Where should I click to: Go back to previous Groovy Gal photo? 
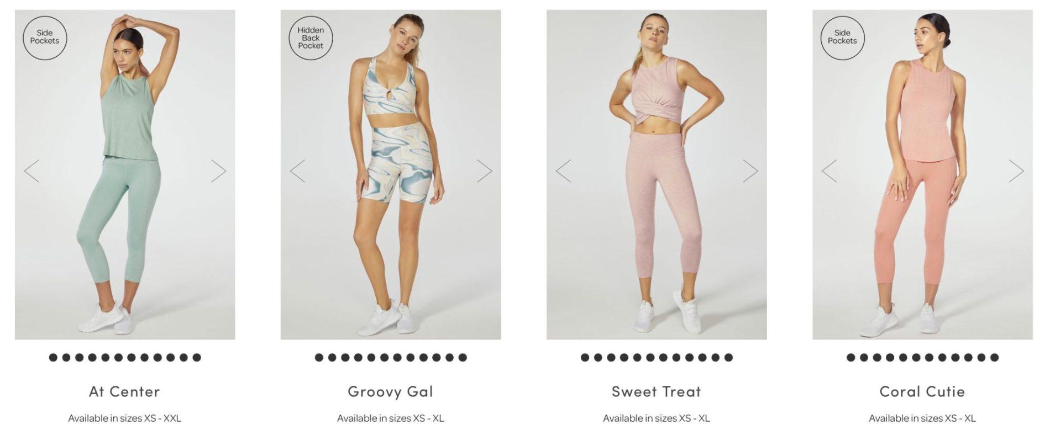297,171
